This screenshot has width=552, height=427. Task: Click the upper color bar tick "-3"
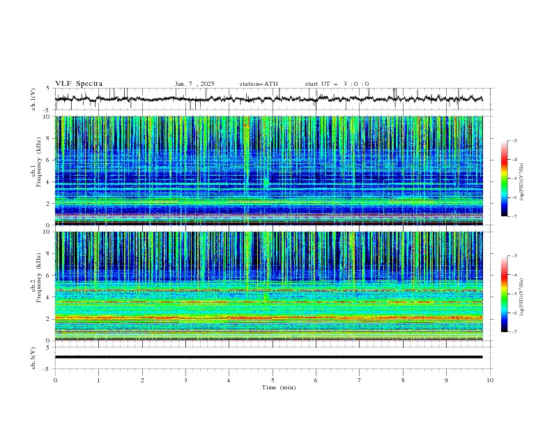pyautogui.click(x=514, y=140)
